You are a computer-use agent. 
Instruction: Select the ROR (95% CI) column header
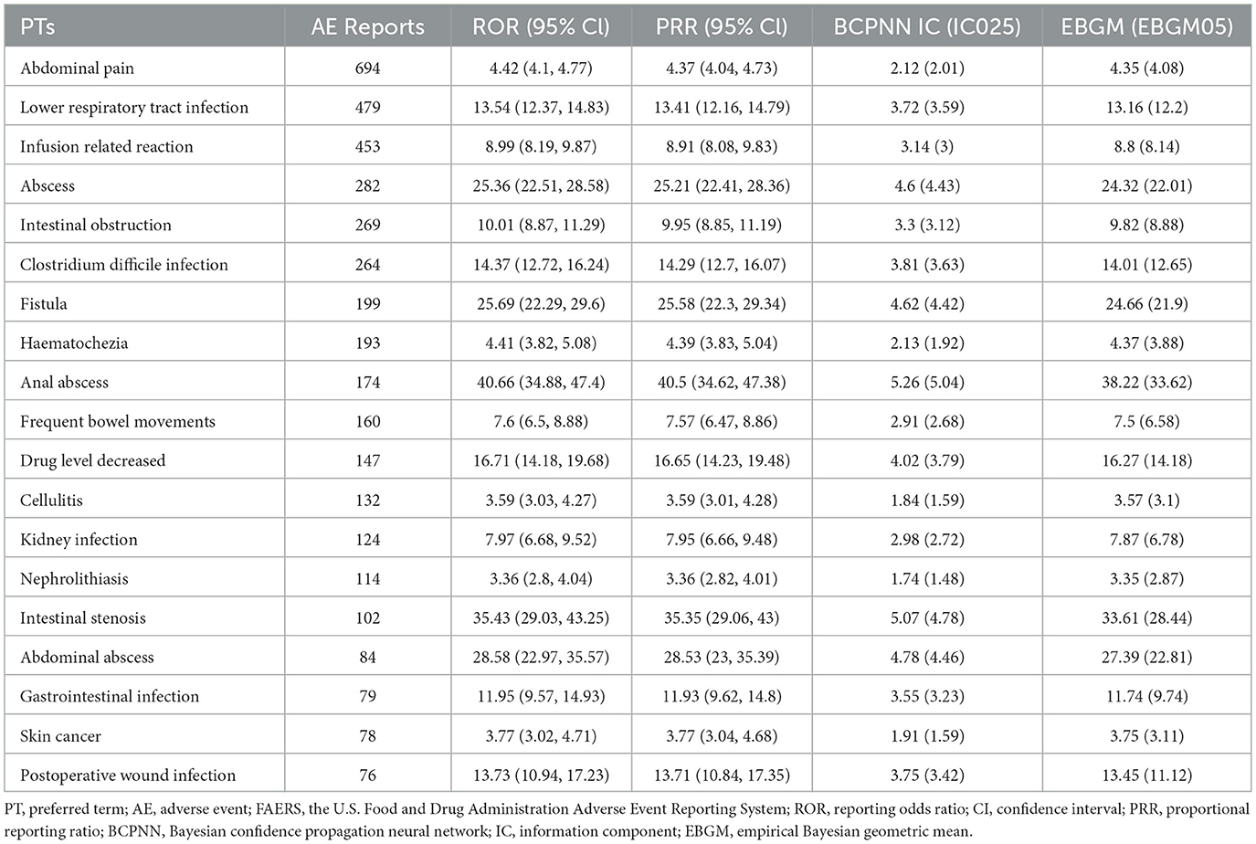coord(541,26)
